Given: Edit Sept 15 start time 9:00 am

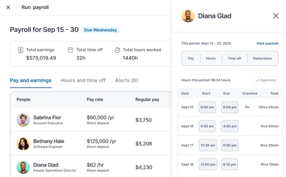Looking at the screenshot, I should pyautogui.click(x=207, y=107).
